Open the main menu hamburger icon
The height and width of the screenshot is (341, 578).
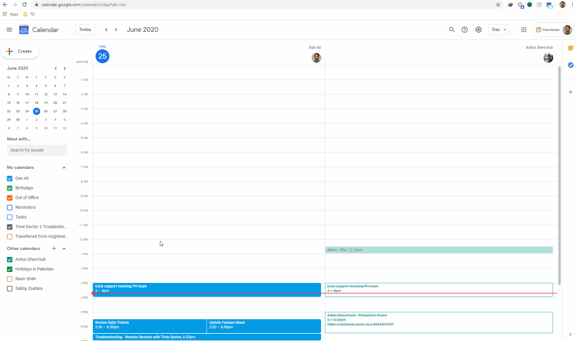tap(9, 30)
